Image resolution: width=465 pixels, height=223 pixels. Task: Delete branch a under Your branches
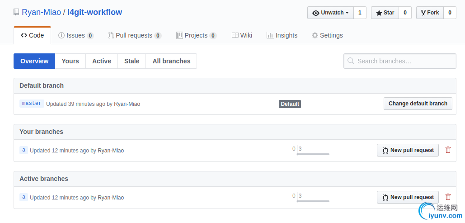pyautogui.click(x=448, y=150)
